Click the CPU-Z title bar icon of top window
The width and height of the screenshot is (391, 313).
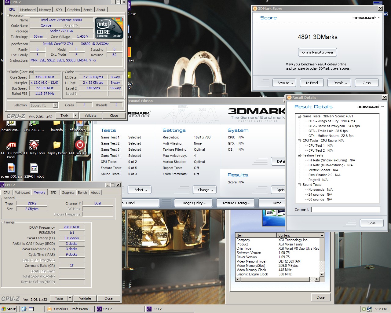pos(8,2)
